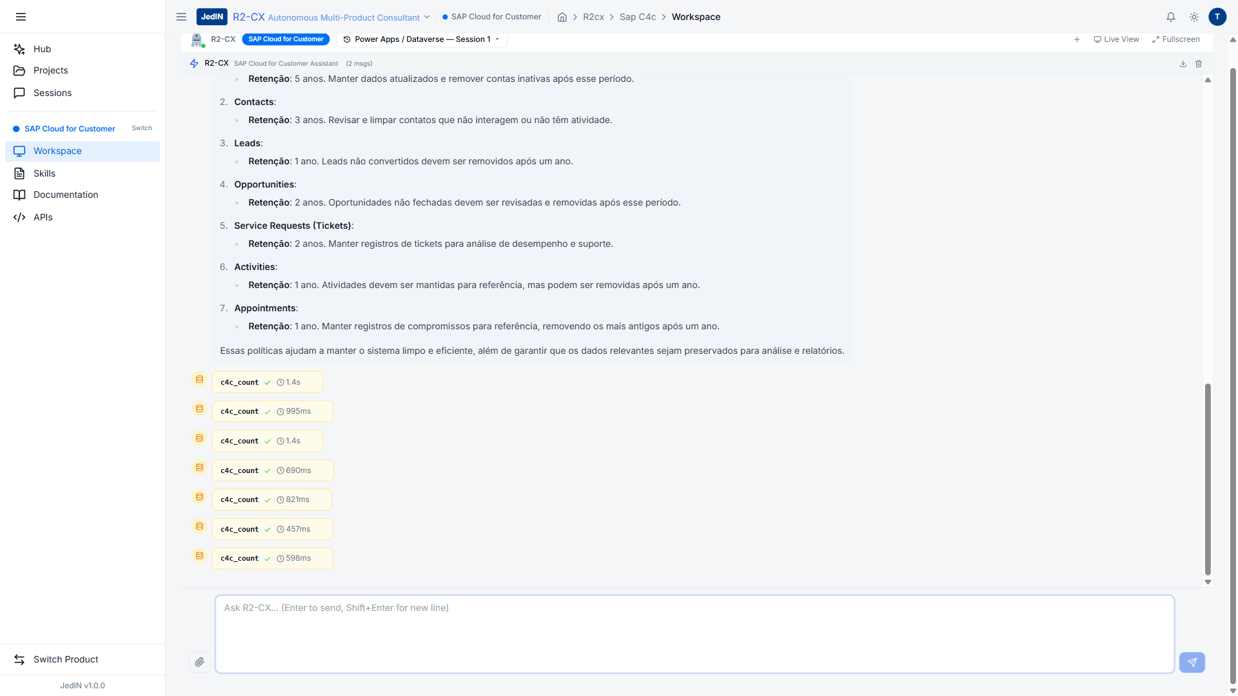Open Documentation in the sidebar

click(66, 195)
